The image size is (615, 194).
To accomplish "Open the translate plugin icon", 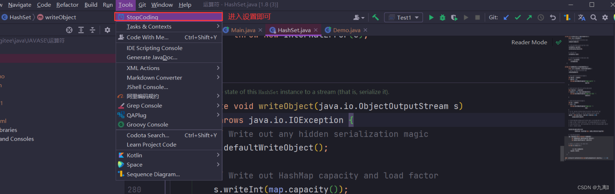I will click(582, 17).
